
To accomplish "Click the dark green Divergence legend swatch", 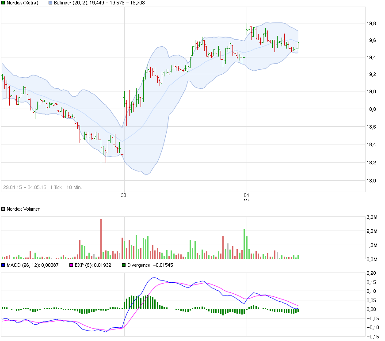I will click(x=123, y=265).
